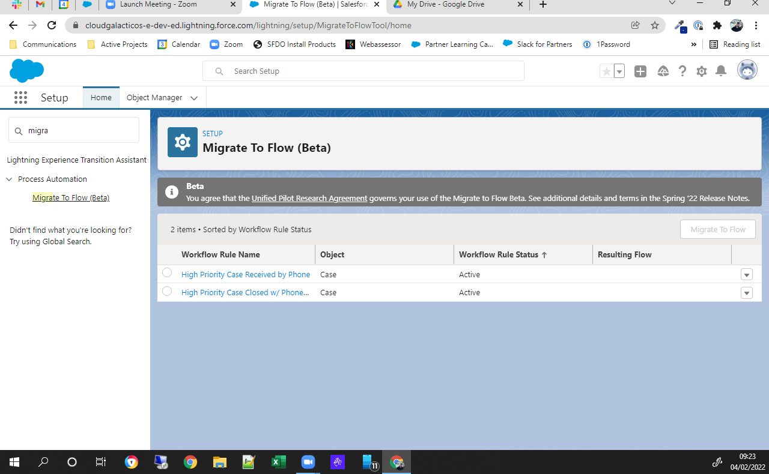The image size is (769, 474).
Task: Collapse the Process Automation section
Action: click(9, 179)
